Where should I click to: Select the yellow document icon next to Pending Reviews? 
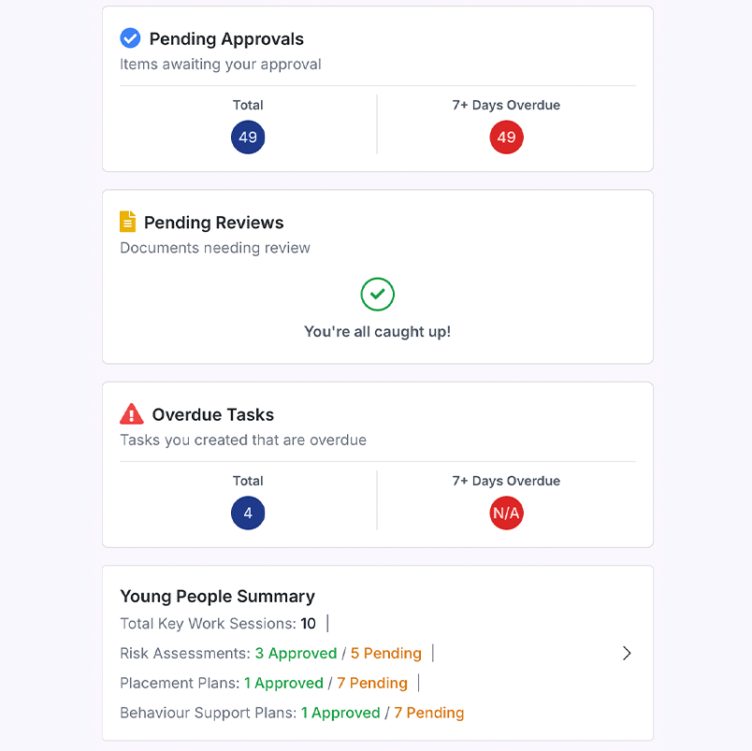tap(130, 222)
